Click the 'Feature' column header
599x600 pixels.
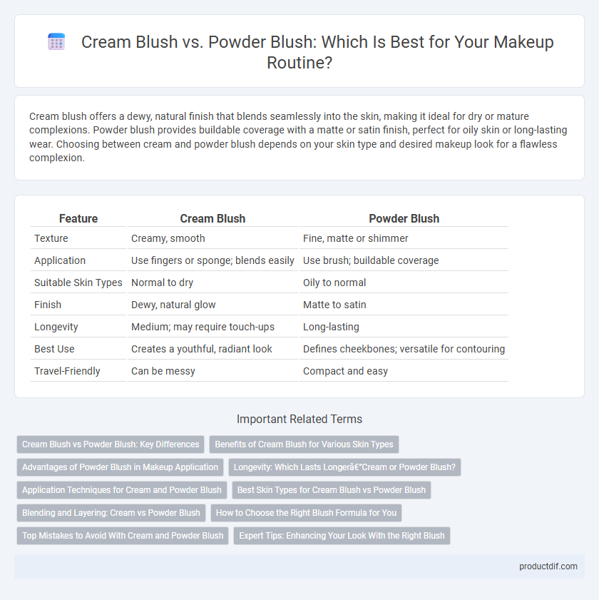tap(78, 218)
